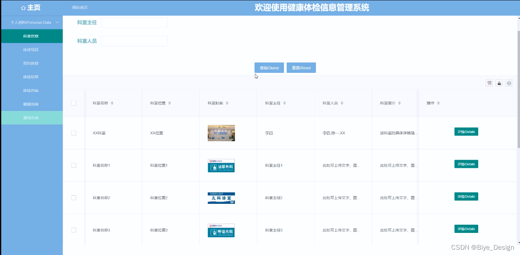Sort by 科室位置 column arrows
Viewport: 520px width, 255px height.
pyautogui.click(x=170, y=103)
